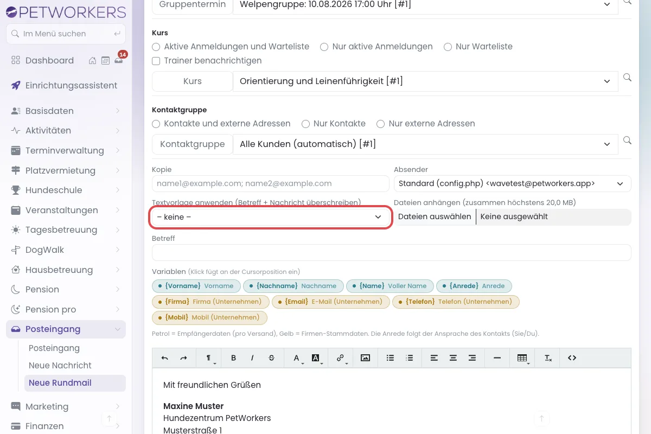This screenshot has height=434, width=651.
Task: Click the Betreff input field
Action: 392,252
